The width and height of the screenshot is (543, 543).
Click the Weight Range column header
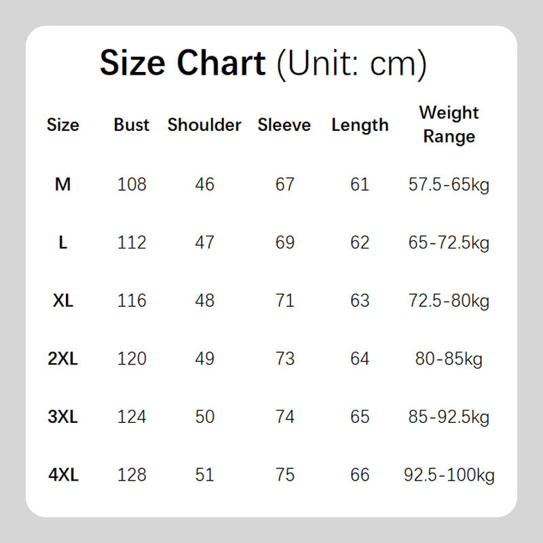coord(449,124)
